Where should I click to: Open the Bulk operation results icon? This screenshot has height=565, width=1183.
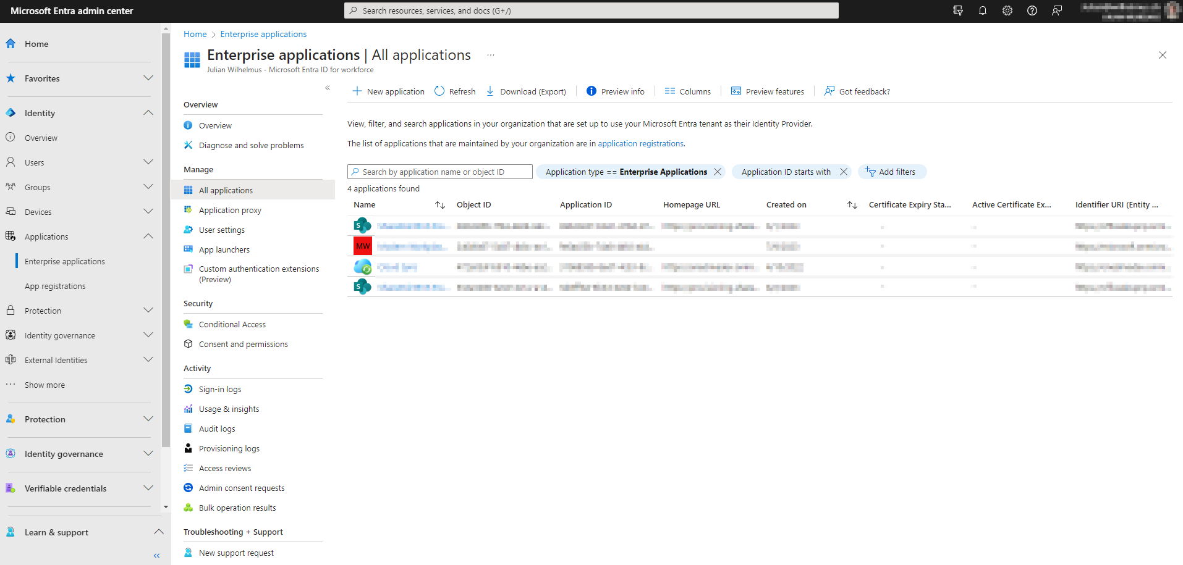coord(189,508)
